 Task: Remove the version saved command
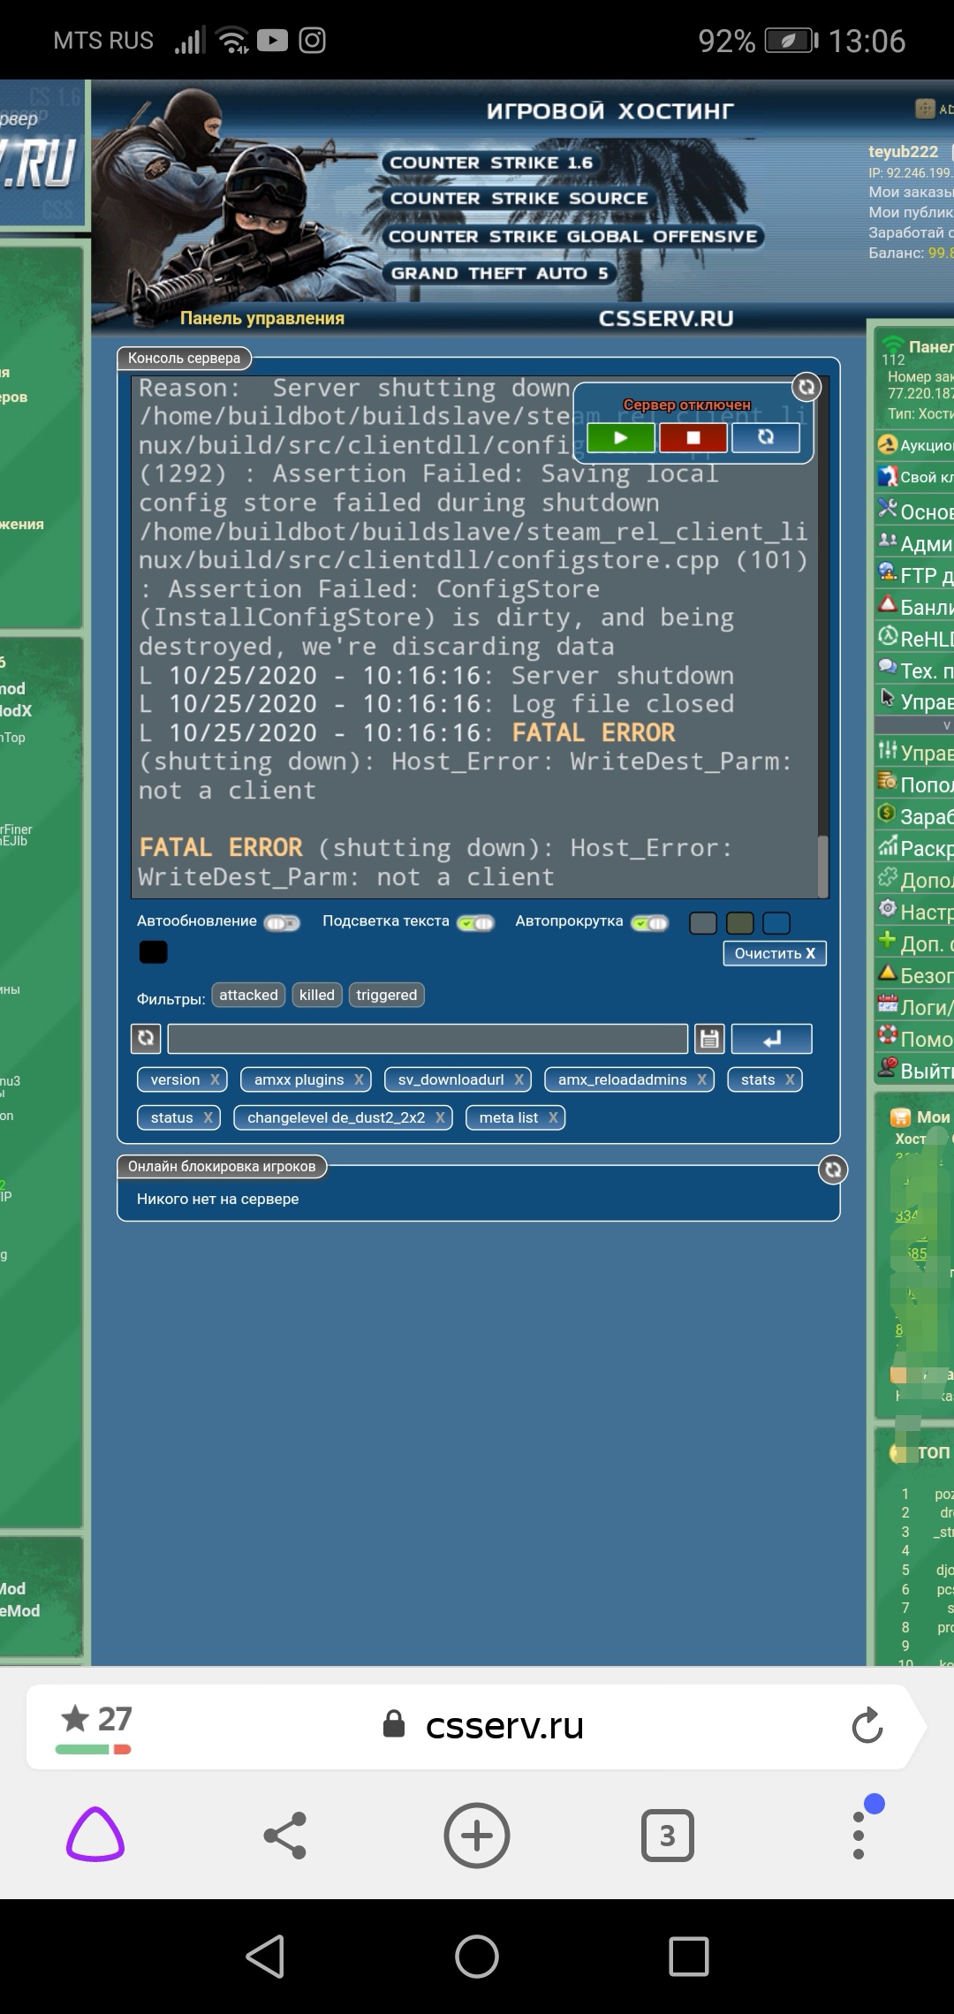(x=215, y=1079)
